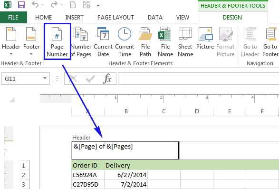
Task: Click the formula bar Cancel X icon
Action: [x=73, y=79]
